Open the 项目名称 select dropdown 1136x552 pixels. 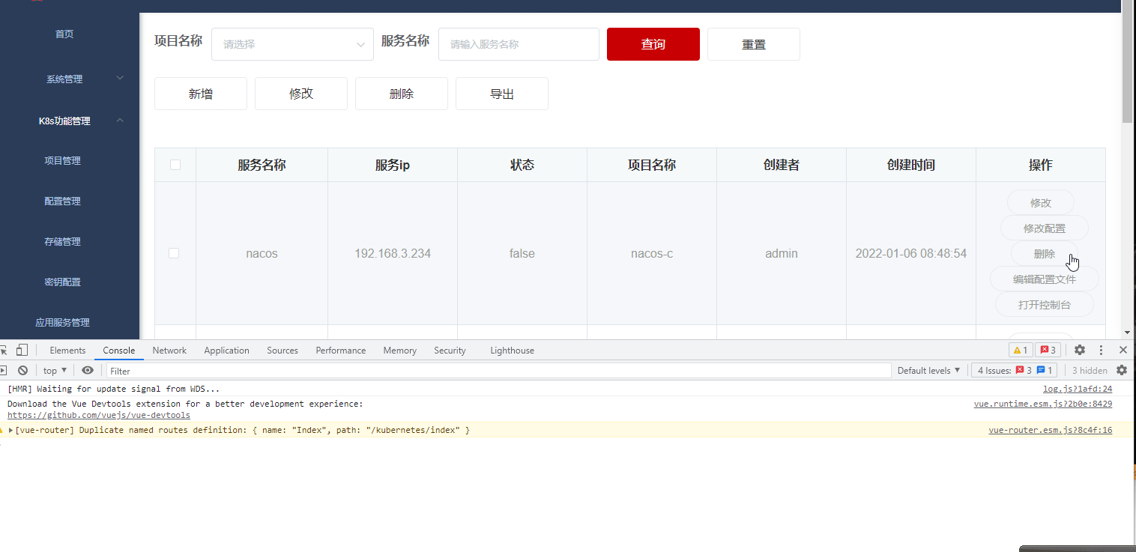pyautogui.click(x=292, y=44)
